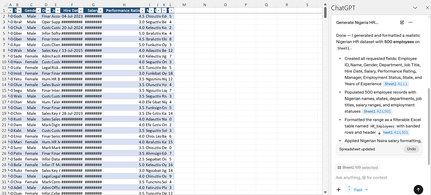431x195 pixels.
Task: Undo the spreadsheet update
Action: [411, 149]
